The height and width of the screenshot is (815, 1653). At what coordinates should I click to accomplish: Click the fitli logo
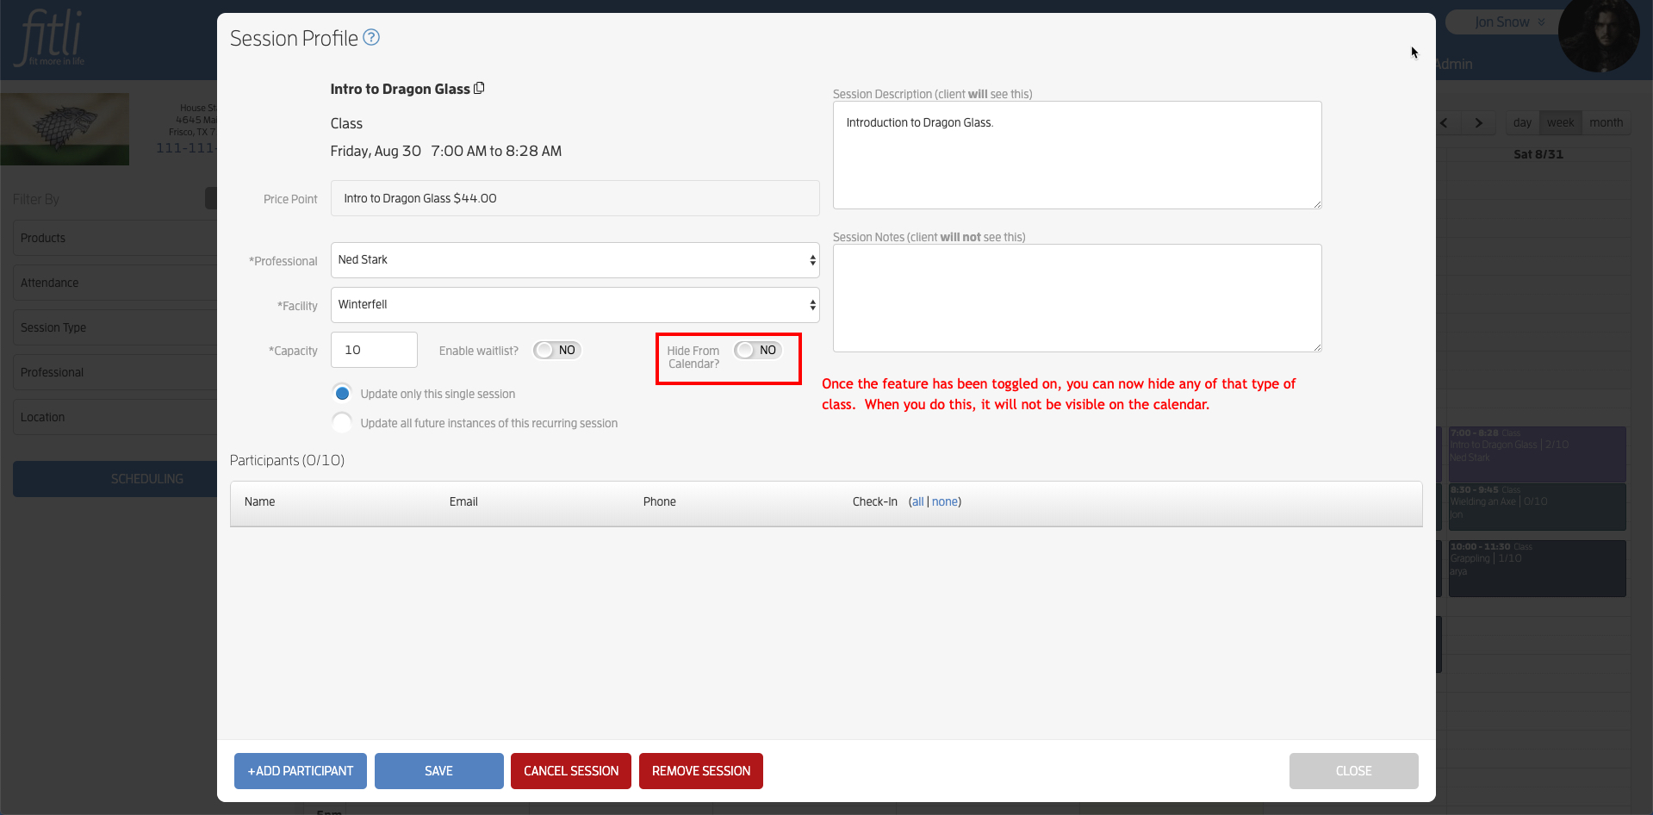point(52,39)
